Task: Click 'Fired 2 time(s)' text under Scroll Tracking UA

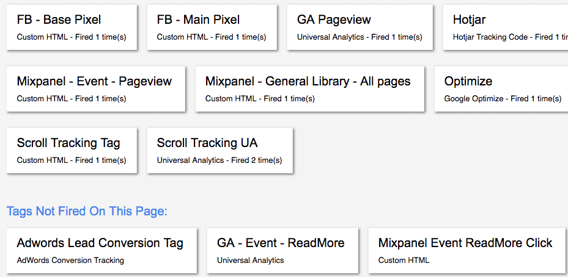Action: click(x=253, y=160)
